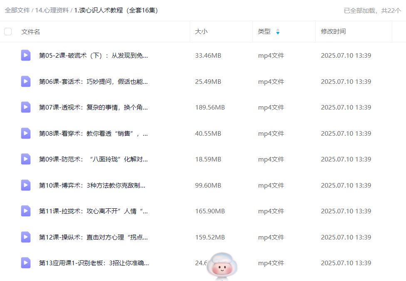Click video icon of 第05-2课-破谎术 file
406x281 pixels.
click(x=26, y=55)
